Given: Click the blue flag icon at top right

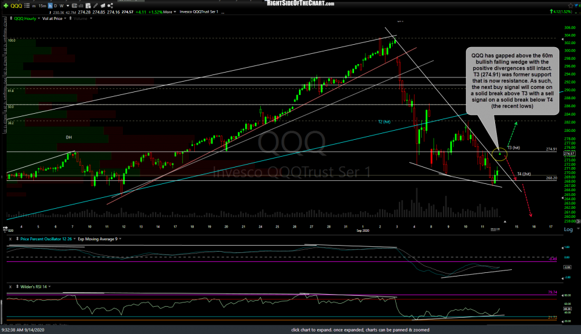Looking at the screenshot, I should coord(577,5).
